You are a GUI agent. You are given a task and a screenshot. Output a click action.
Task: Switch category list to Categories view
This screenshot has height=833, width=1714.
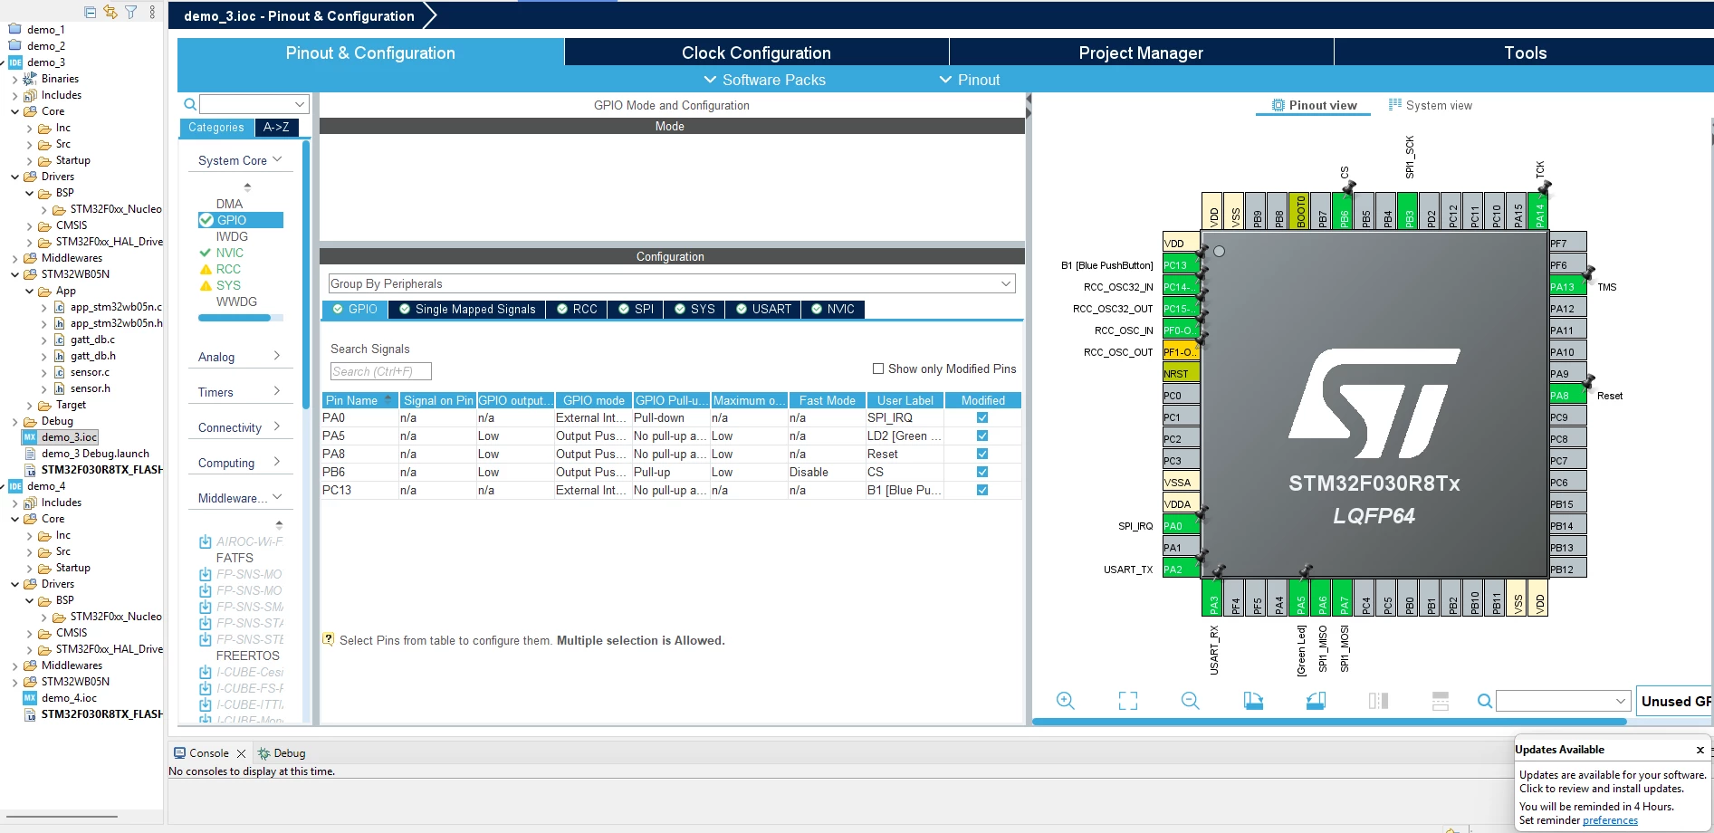(216, 128)
